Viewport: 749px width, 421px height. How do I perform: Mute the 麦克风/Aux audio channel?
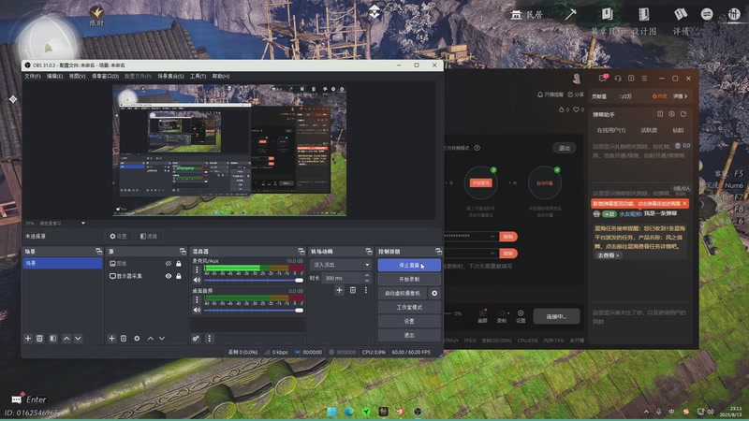197,280
